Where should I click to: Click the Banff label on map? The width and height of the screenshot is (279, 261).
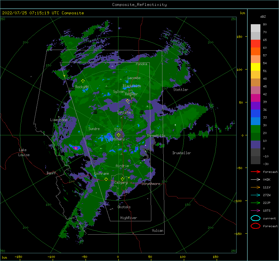[x=51, y=173]
